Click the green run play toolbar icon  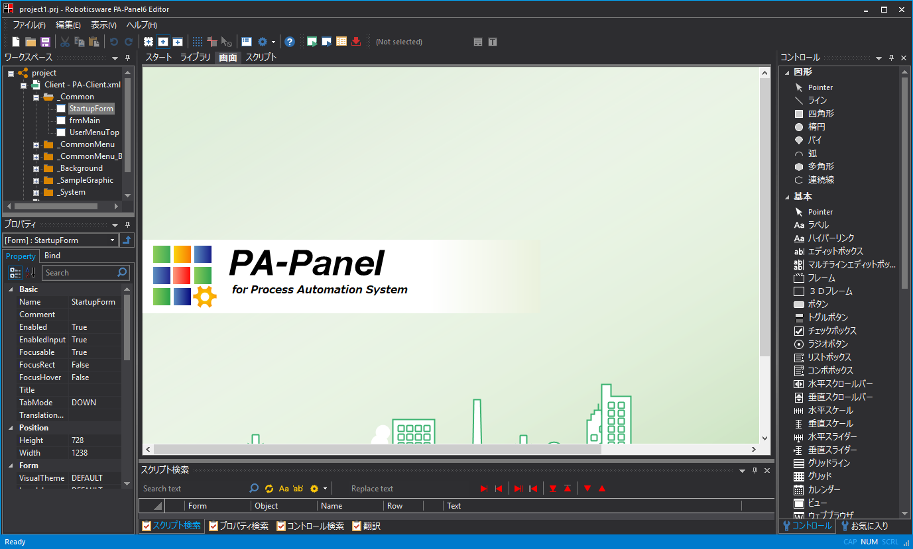[312, 42]
